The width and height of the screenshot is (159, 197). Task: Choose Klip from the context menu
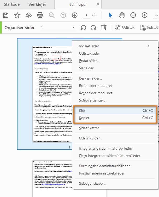[x=115, y=110]
